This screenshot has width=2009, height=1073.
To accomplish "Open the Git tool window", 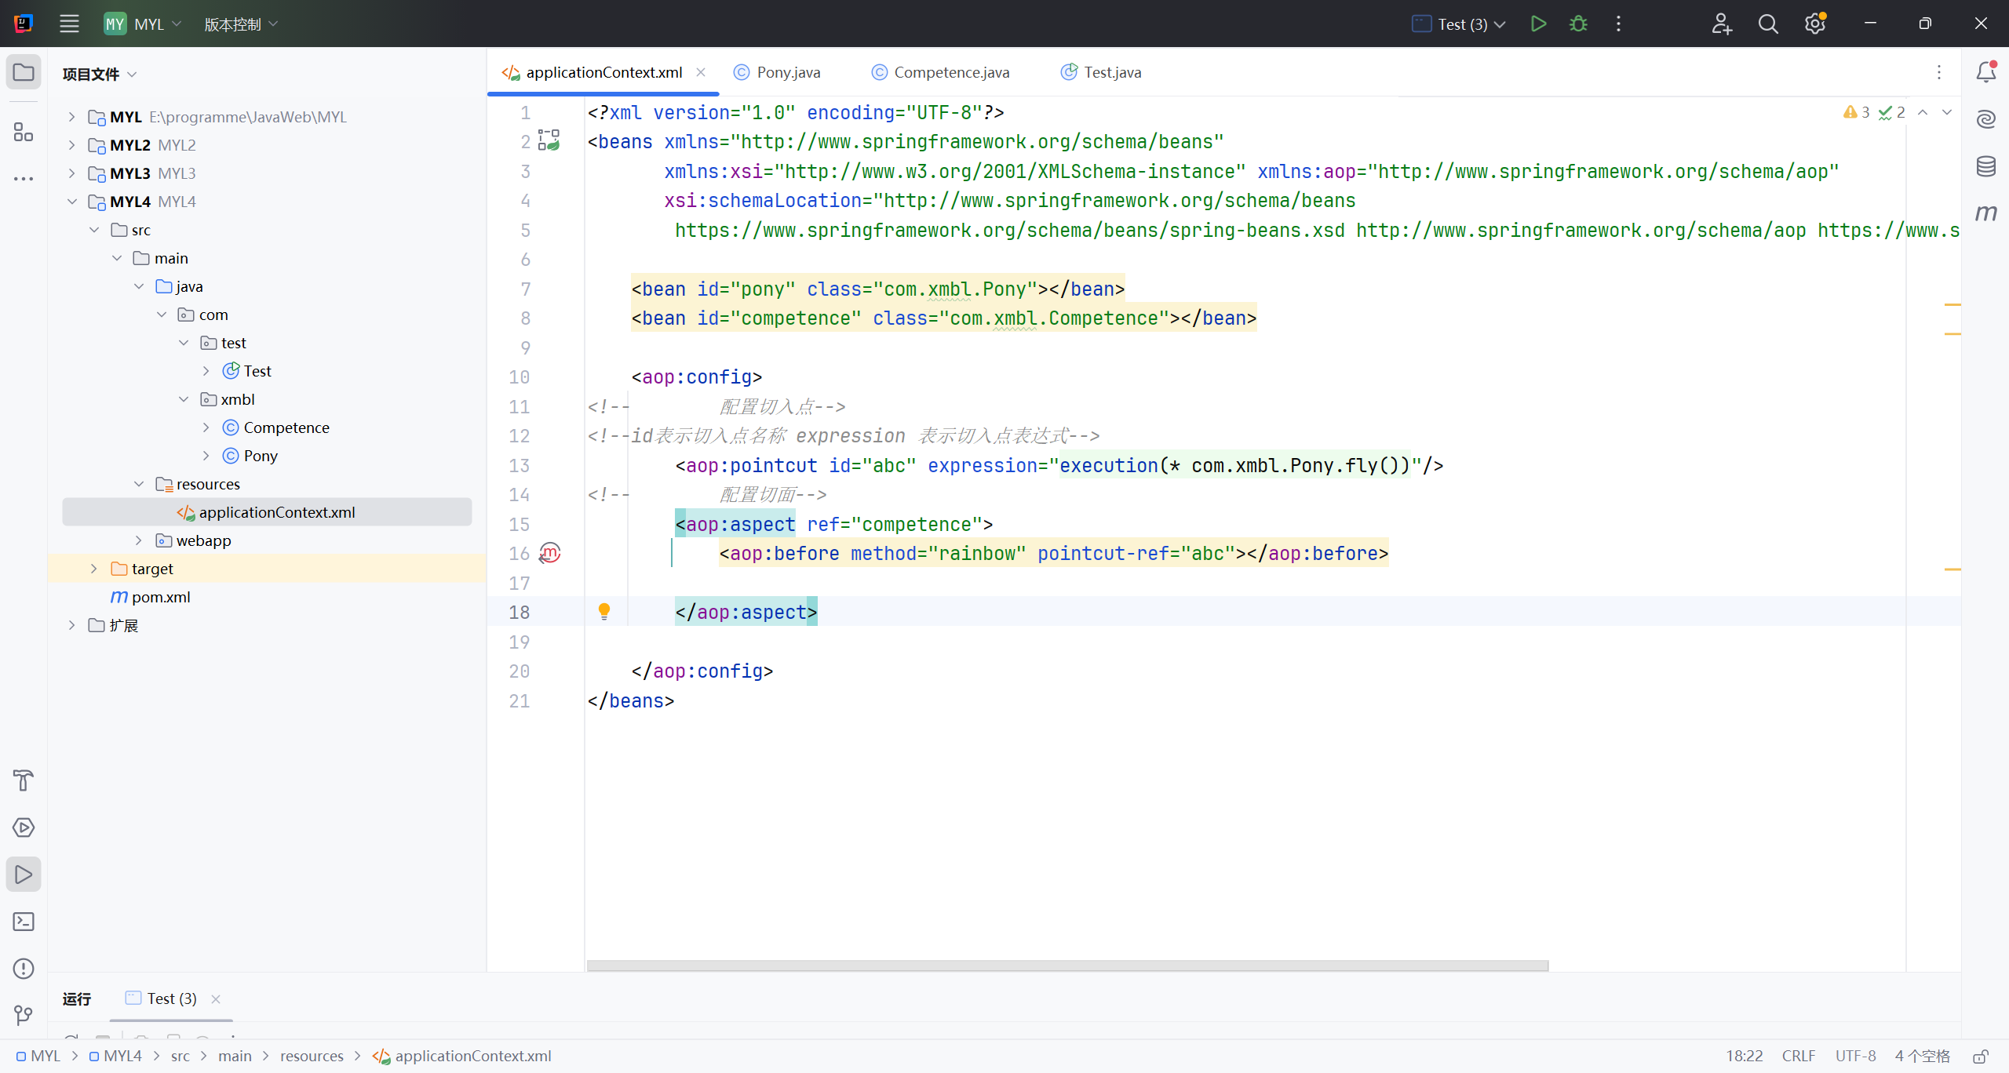I will (x=24, y=1016).
